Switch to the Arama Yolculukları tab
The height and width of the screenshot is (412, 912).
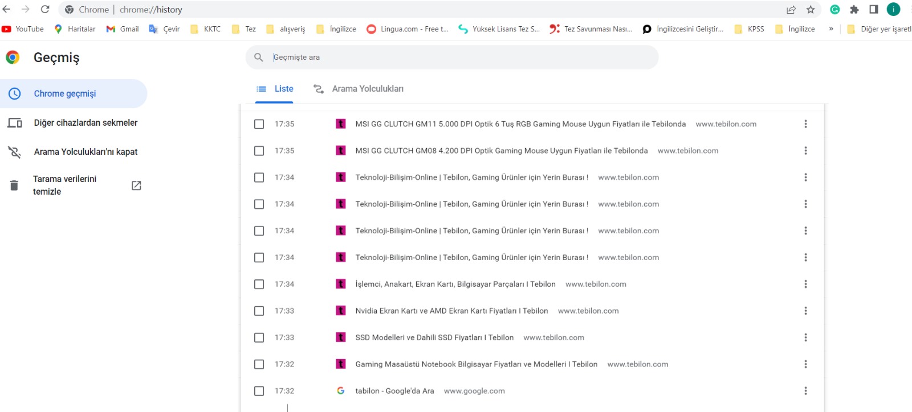[359, 89]
